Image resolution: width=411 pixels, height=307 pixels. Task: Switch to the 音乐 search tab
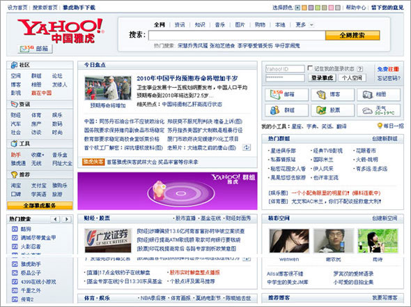tap(220, 24)
